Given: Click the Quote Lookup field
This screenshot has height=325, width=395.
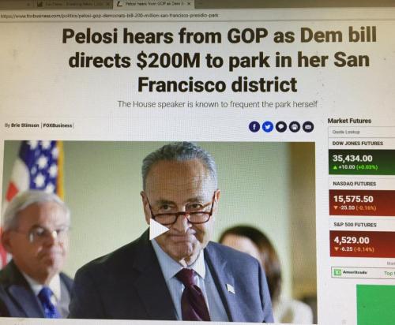Looking at the screenshot, I should click(x=361, y=132).
